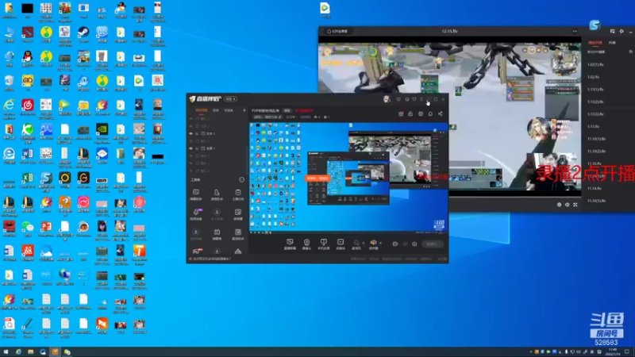This screenshot has height=357, width=635.
Task: Play 1.10(1).flv from the playlist
Action: 596,139
